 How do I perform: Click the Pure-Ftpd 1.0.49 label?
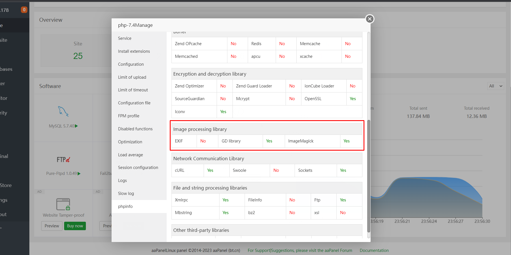coord(62,173)
